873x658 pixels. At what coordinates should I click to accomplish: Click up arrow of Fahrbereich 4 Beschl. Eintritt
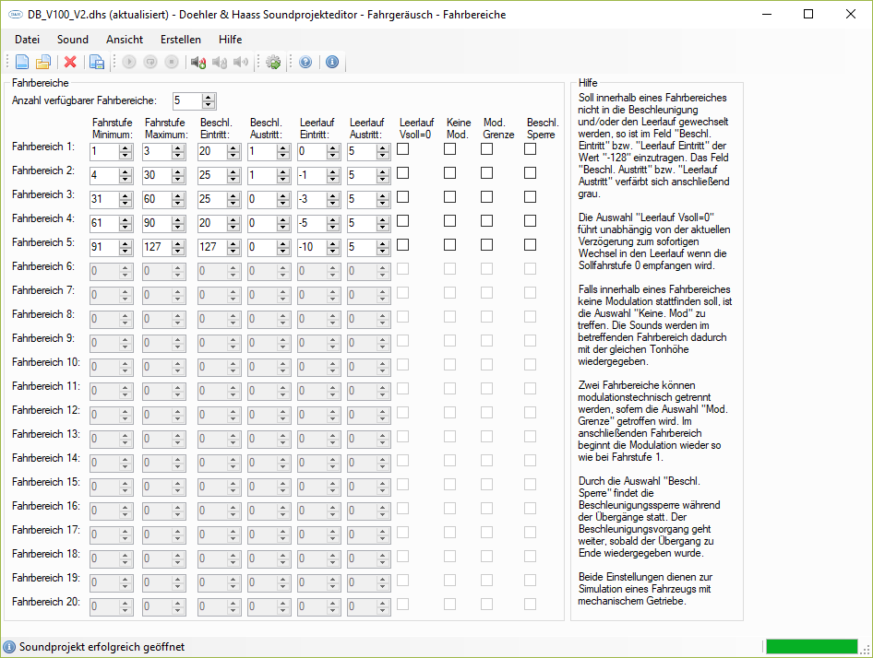click(233, 219)
